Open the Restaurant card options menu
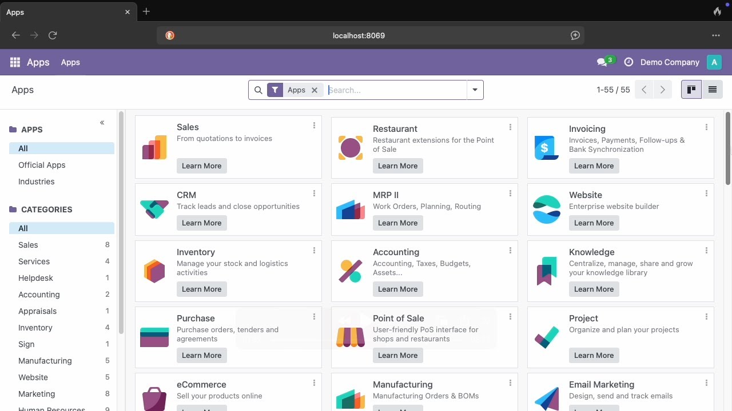Screen dimensions: 732x411 pyautogui.click(x=510, y=127)
